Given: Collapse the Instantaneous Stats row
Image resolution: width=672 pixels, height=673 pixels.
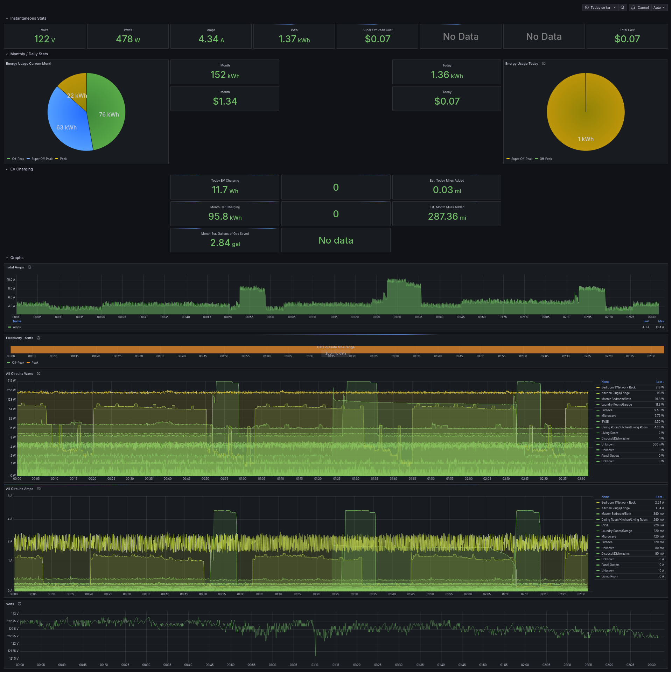Looking at the screenshot, I should click(28, 18).
